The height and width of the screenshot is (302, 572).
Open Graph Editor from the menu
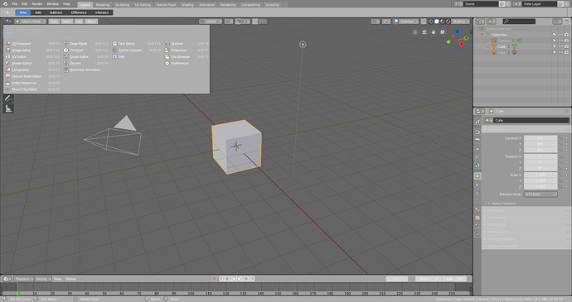[86, 57]
